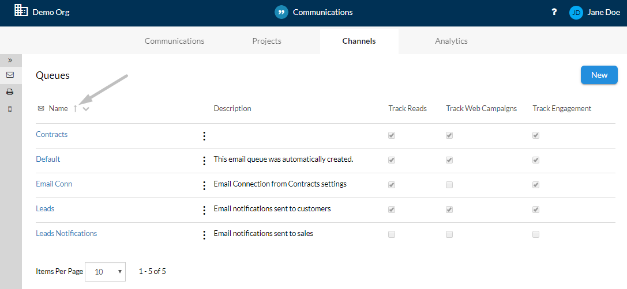Enable Track Web Campaigns for Email Conn
Screen dimensions: 627x289
tap(449, 185)
